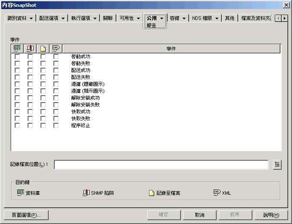Check SNMP box for 過濾 (顯示圖示)
292x224 pixels.
coord(30,91)
